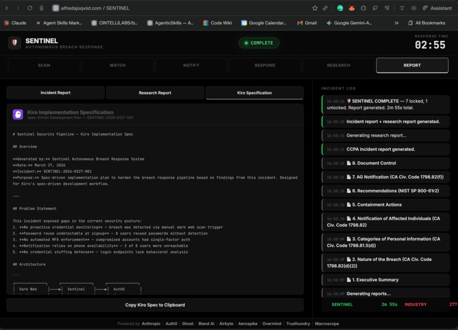Select 'Generating research report...' log entry
The image size is (458, 330).
[385, 135]
